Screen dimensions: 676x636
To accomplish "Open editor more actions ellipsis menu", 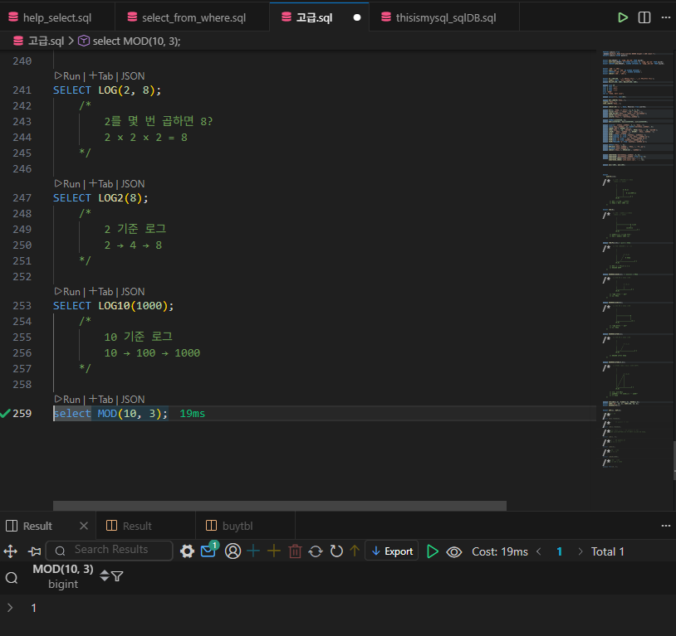I will click(666, 17).
